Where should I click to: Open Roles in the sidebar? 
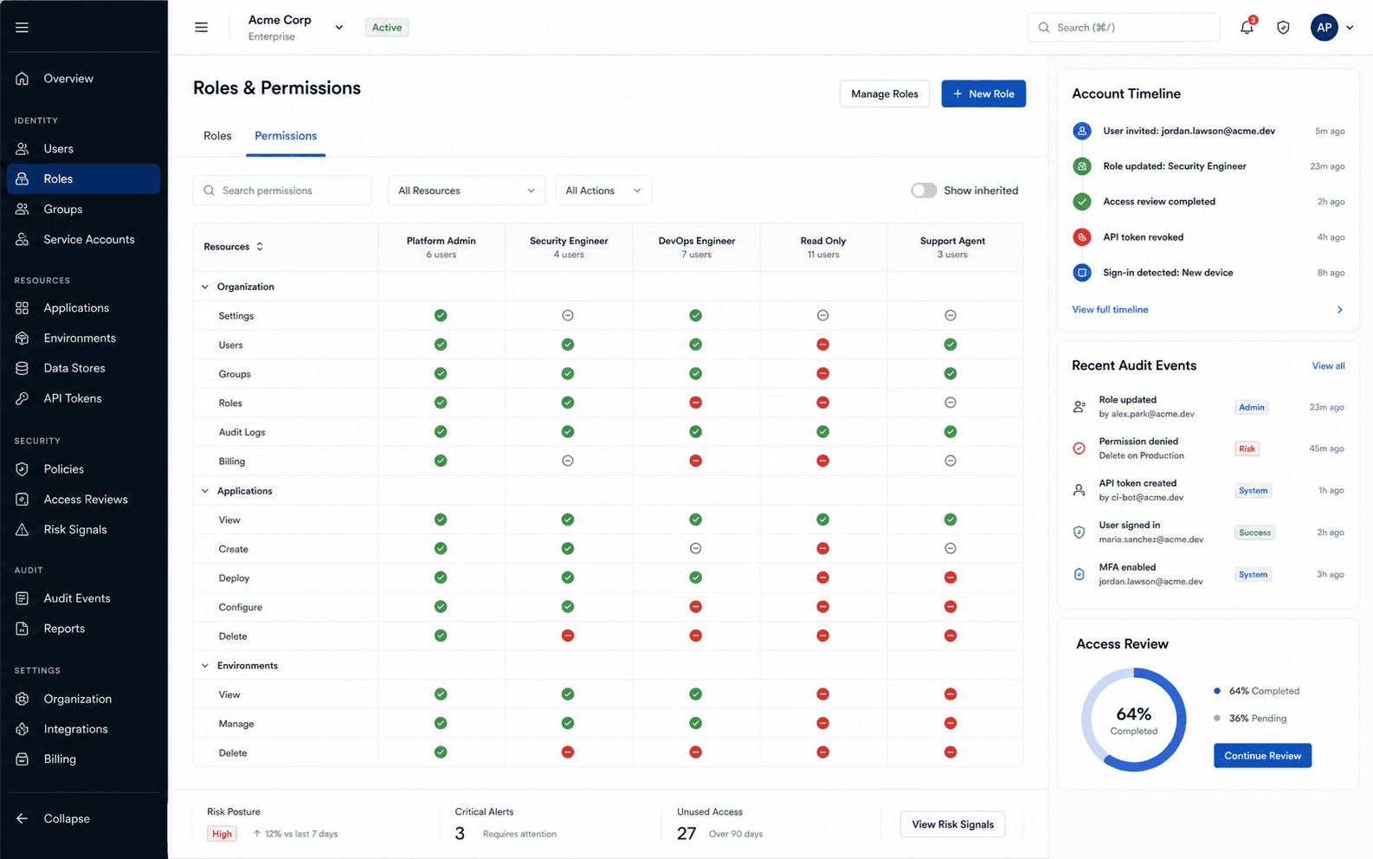[x=83, y=179]
